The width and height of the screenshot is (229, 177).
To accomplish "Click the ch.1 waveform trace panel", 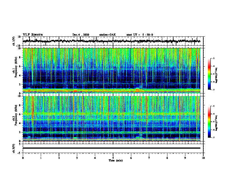I will point(113,41).
